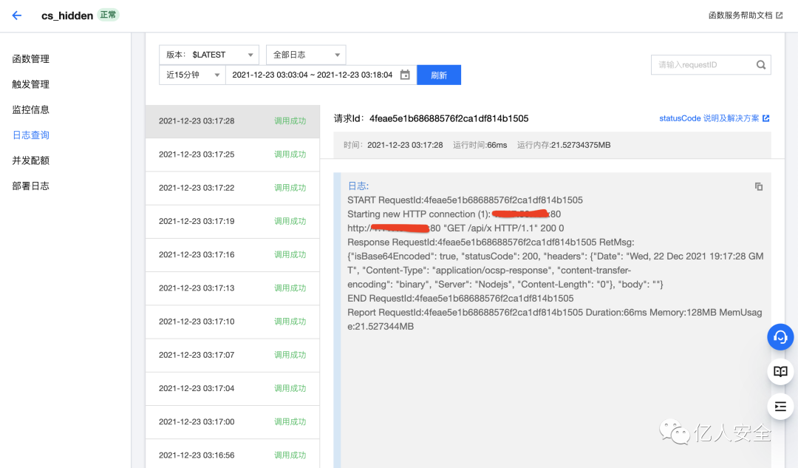The image size is (798, 468).
Task: Click the START RequestId log line
Action: [465, 200]
